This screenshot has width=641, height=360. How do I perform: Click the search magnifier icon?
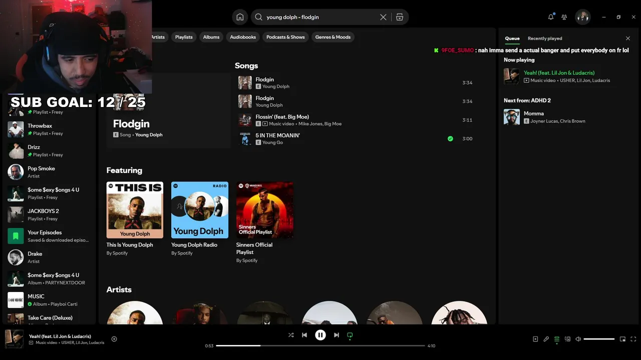pos(258,17)
